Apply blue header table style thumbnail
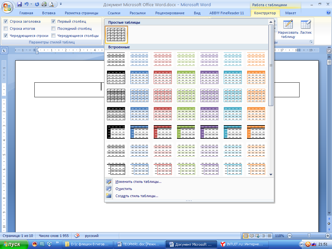Viewport: 332px width, 249px height. pyautogui.click(x=139, y=77)
